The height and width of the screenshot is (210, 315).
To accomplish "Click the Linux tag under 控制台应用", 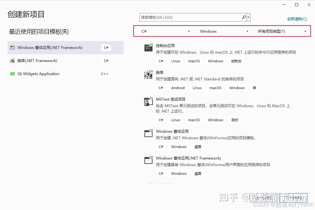I will pos(176,61).
